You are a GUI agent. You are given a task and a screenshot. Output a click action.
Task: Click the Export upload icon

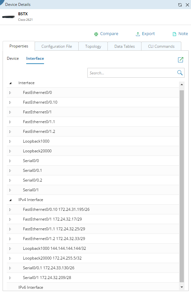tap(138, 34)
